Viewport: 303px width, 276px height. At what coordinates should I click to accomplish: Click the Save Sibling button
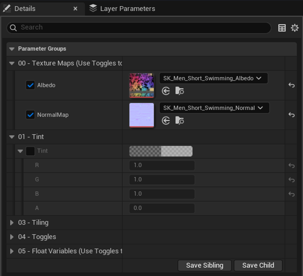click(205, 266)
